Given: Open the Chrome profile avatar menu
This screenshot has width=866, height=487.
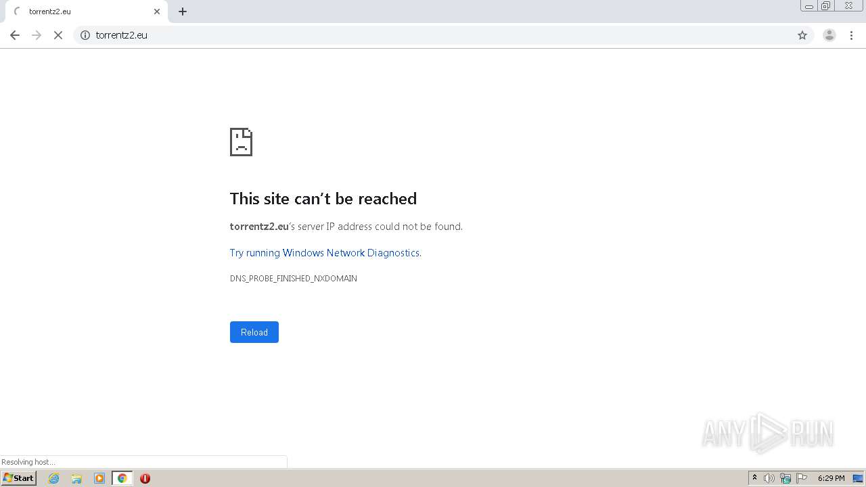Looking at the screenshot, I should 829,35.
